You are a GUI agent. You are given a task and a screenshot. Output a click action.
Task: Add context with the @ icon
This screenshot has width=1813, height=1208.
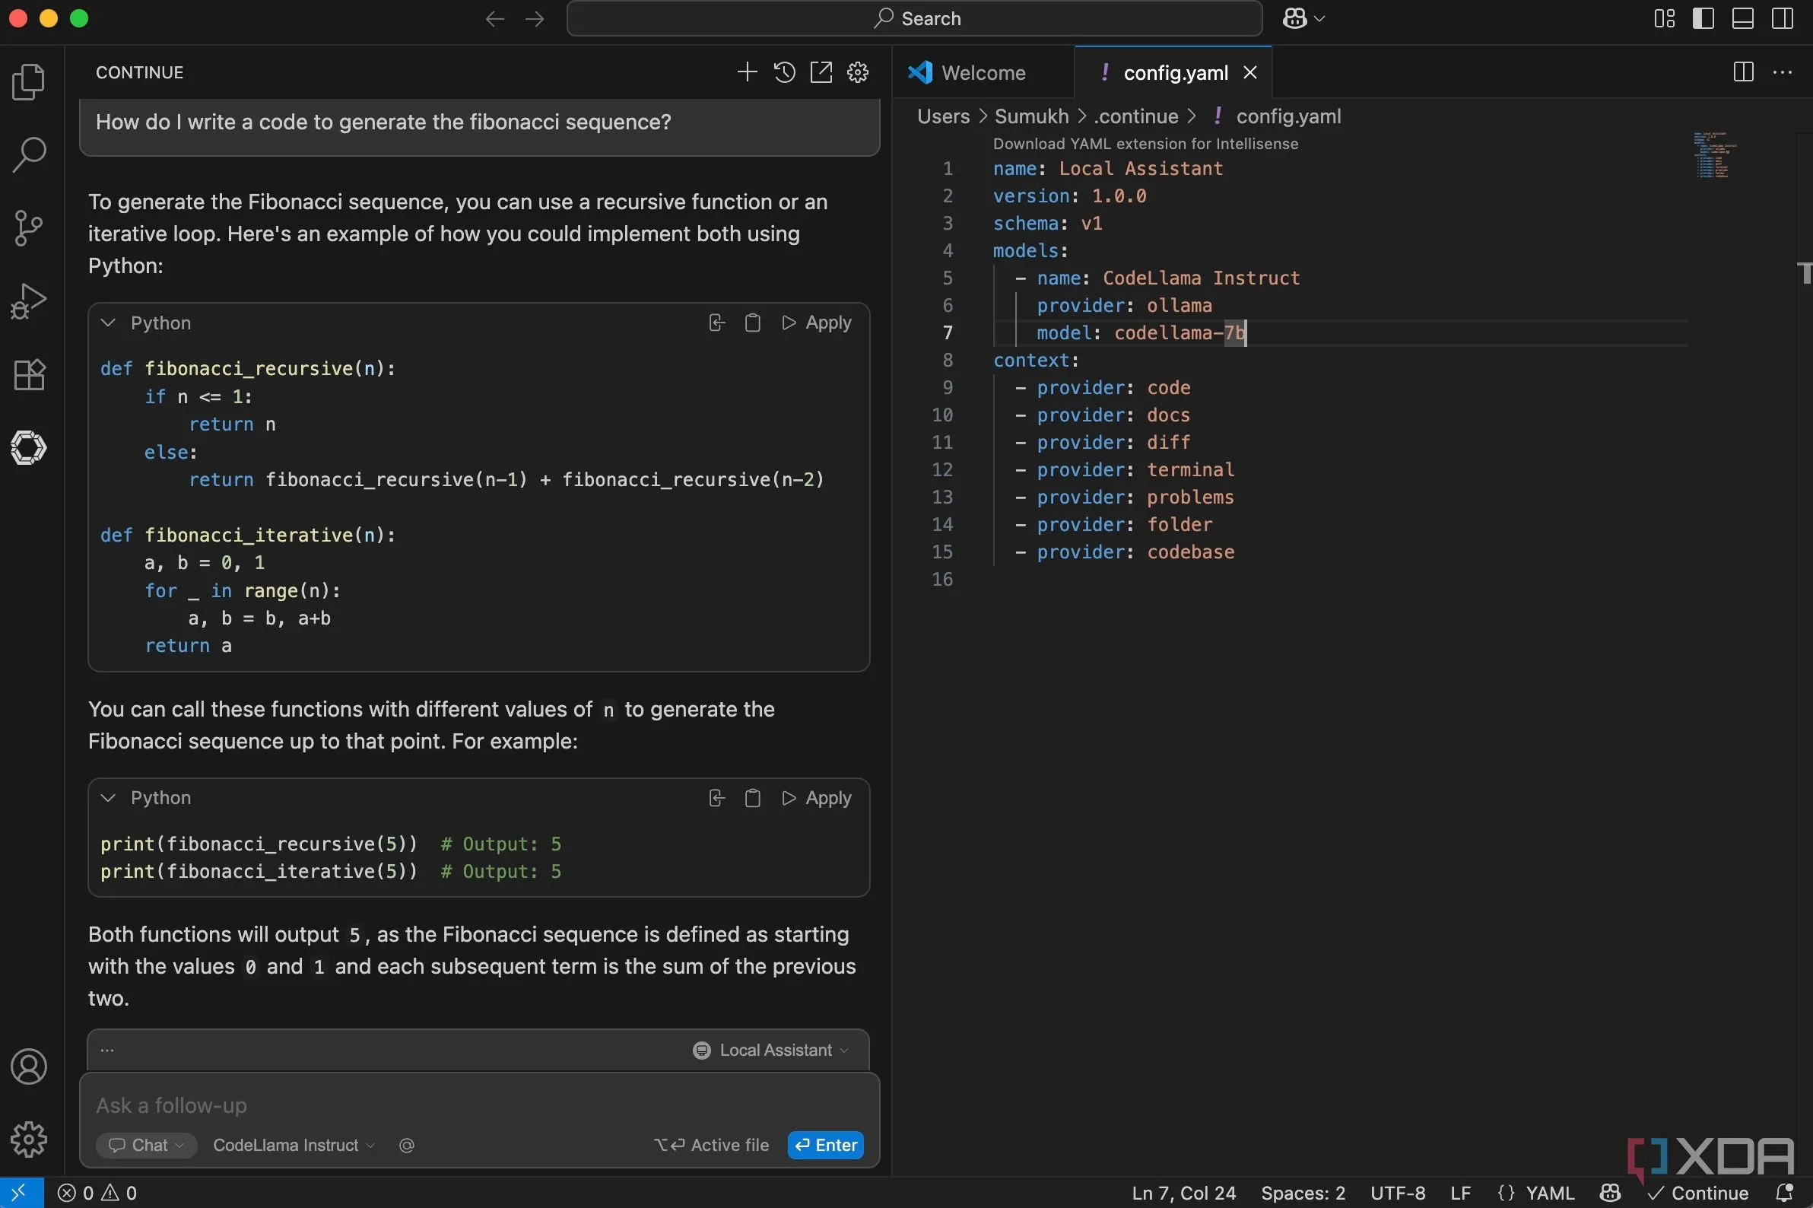pyautogui.click(x=407, y=1146)
